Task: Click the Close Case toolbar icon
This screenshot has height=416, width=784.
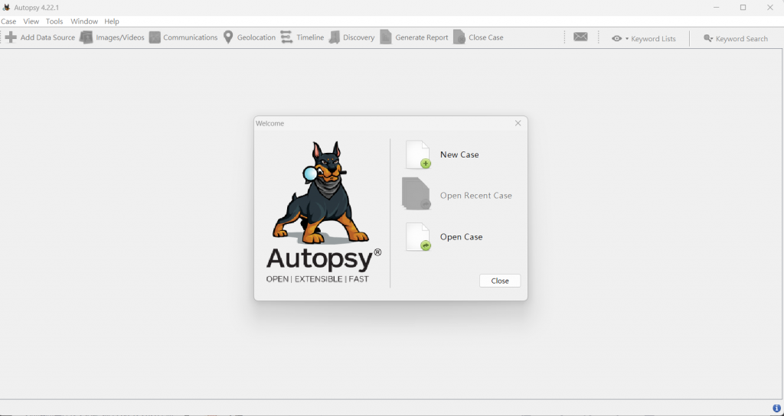Action: click(459, 37)
